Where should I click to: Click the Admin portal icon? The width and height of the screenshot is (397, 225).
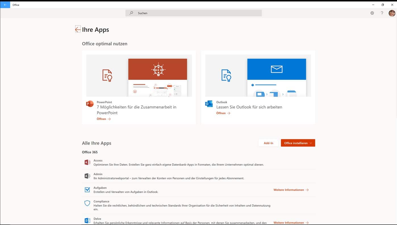click(87, 176)
